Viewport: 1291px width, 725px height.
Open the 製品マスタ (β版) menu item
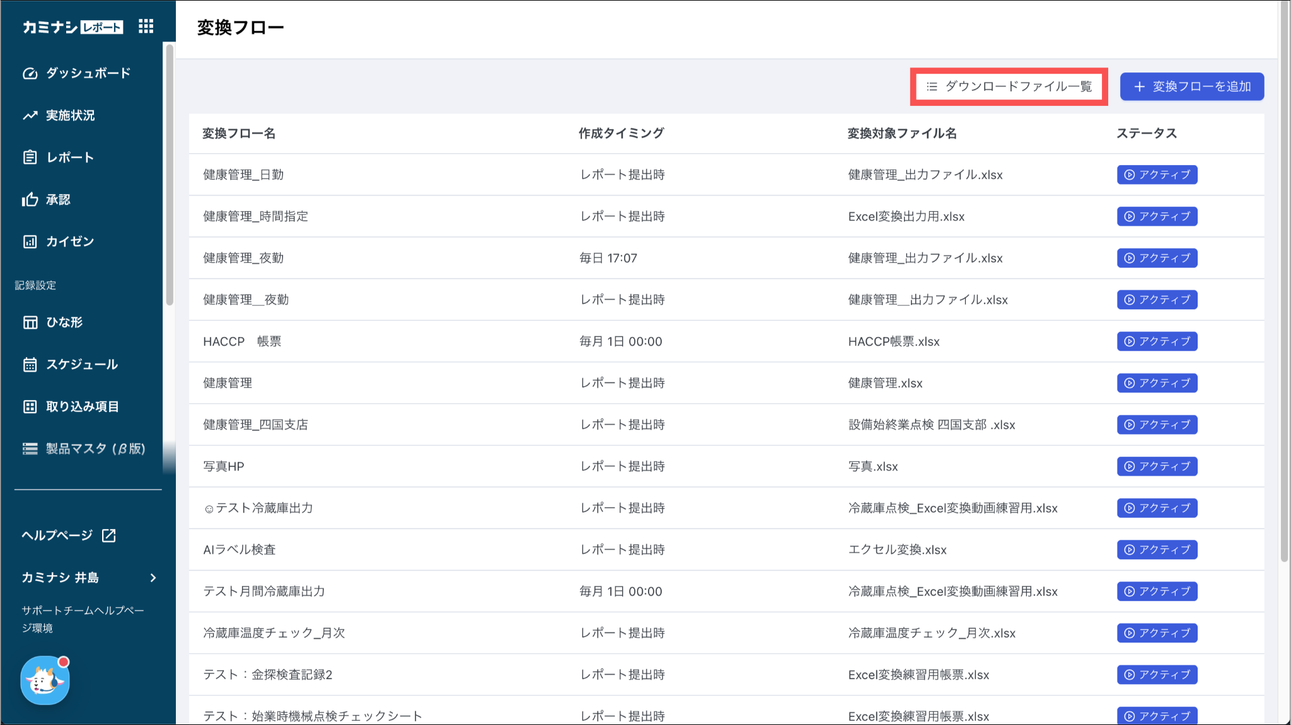pos(95,448)
